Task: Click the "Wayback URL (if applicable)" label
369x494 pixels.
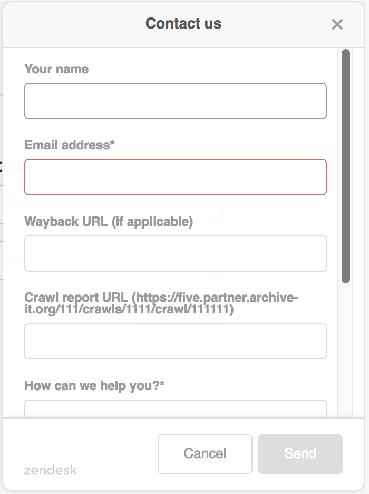Action: [x=109, y=222]
